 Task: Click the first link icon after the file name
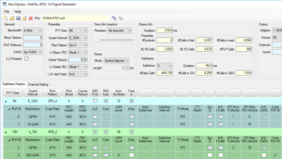pyautogui.click(x=114, y=18)
